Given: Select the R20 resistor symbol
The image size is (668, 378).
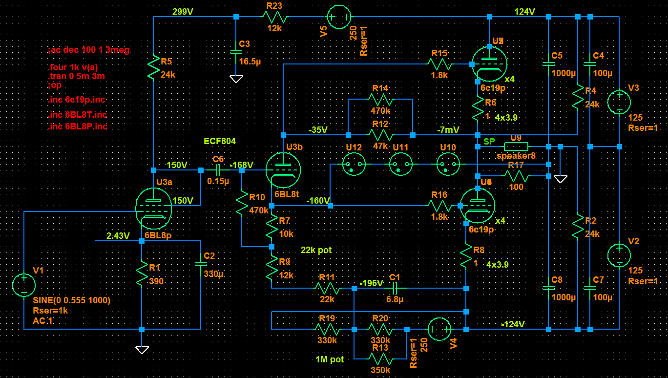Looking at the screenshot, I should (380, 329).
